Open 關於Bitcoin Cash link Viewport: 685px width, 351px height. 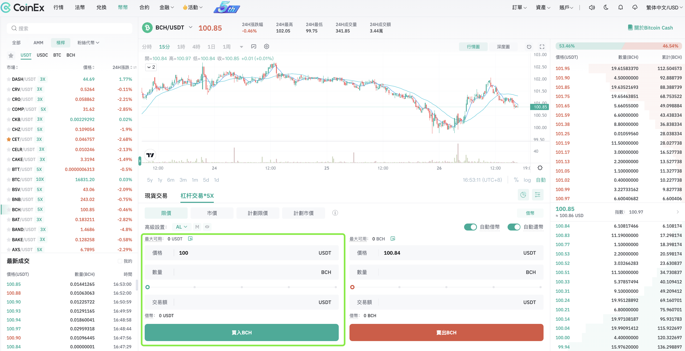tap(650, 28)
